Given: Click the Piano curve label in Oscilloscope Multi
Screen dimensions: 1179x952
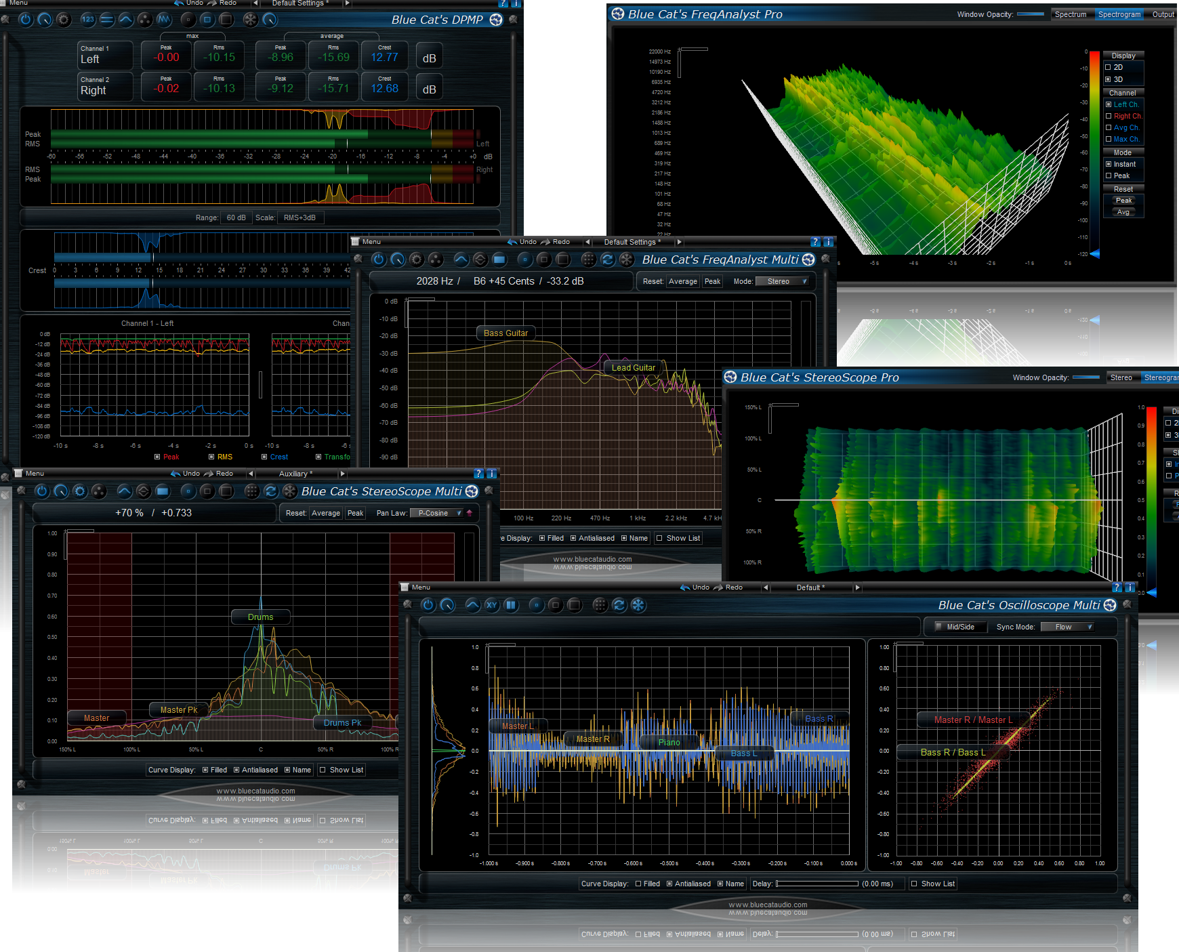Looking at the screenshot, I should [x=669, y=742].
